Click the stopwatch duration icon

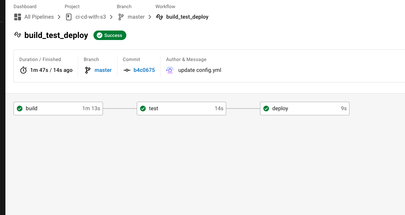click(23, 70)
